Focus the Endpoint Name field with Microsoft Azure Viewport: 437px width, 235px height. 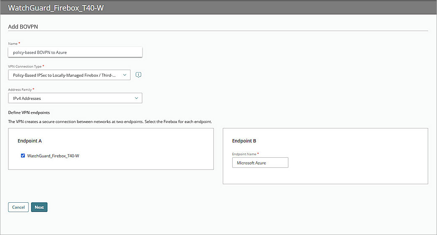[x=260, y=162]
